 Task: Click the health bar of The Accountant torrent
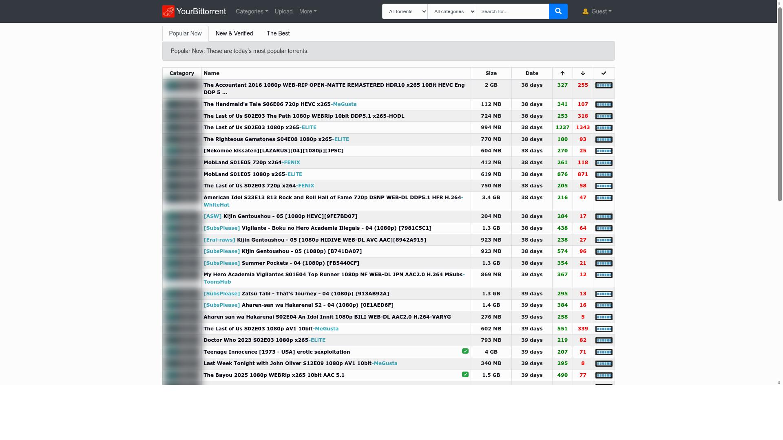click(604, 85)
